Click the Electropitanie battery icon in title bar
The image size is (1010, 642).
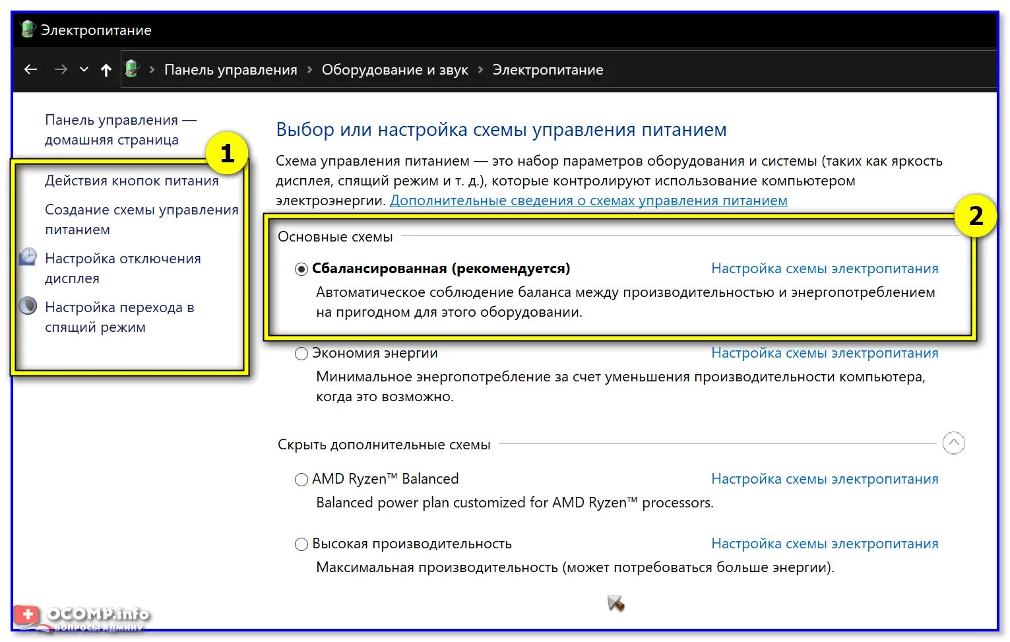[x=28, y=30]
